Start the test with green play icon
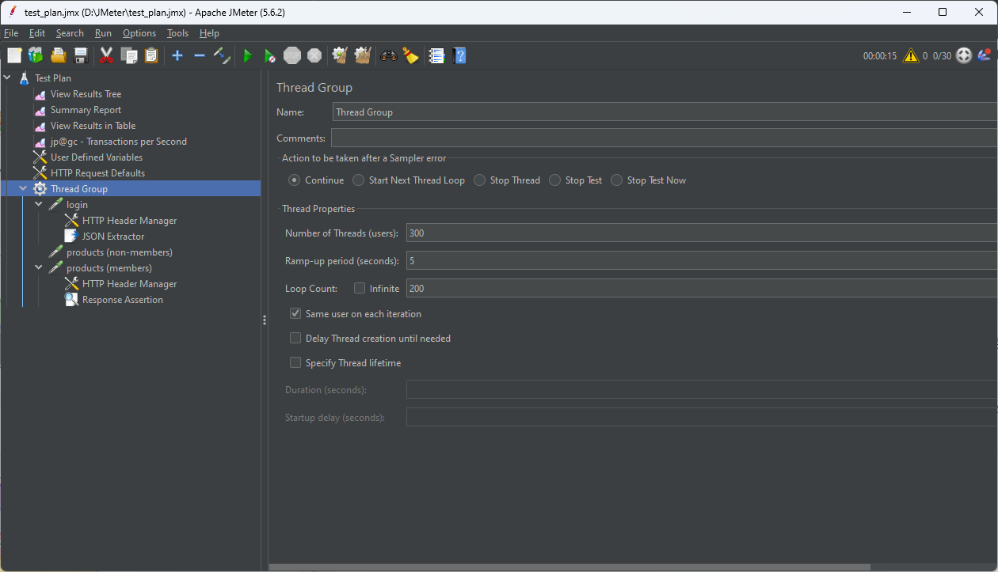998x572 pixels. pos(248,55)
